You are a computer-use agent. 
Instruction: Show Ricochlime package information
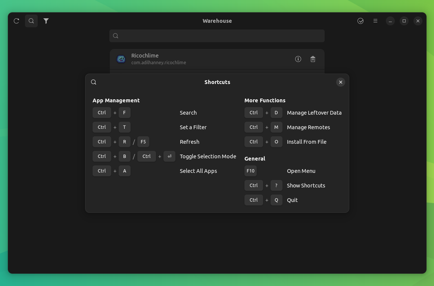[298, 59]
